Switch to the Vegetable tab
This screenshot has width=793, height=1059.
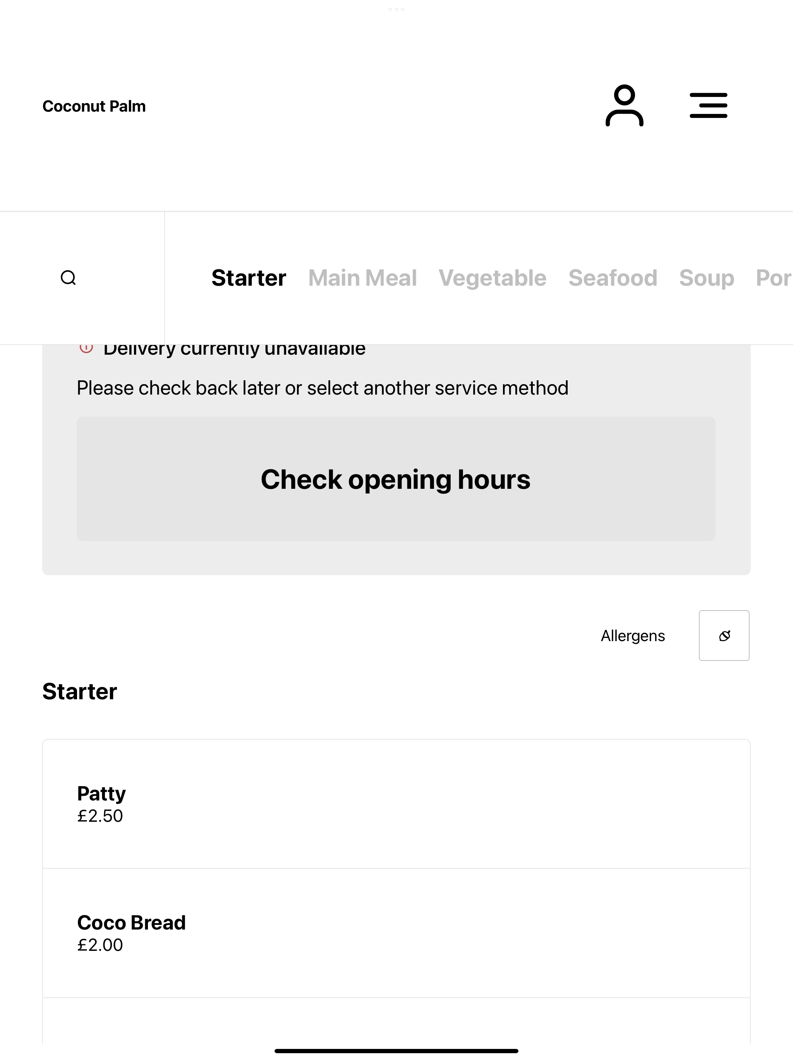click(492, 278)
